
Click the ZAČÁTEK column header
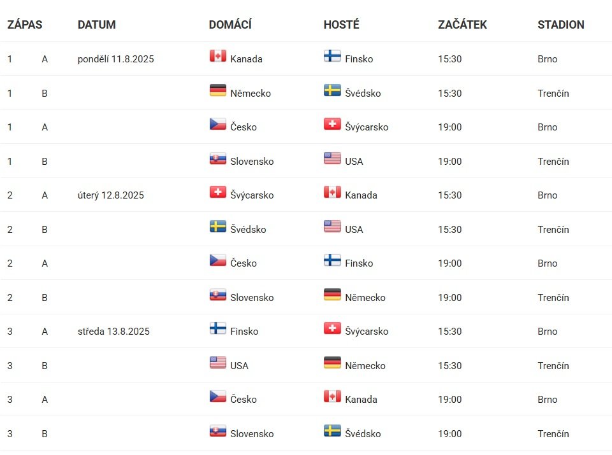coord(462,25)
